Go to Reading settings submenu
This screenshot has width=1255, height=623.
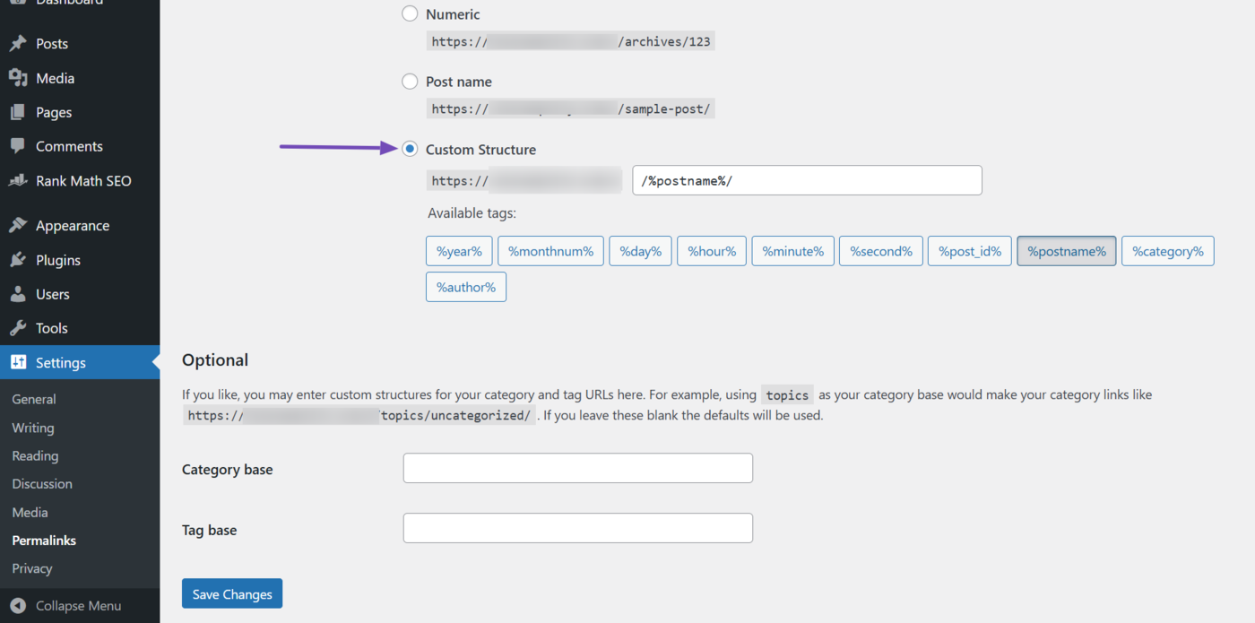pos(35,455)
